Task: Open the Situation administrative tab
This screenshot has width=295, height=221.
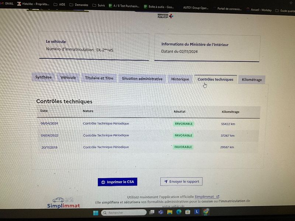Action: [142, 79]
